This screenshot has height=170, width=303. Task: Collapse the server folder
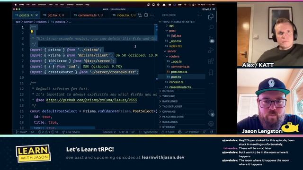(172, 51)
